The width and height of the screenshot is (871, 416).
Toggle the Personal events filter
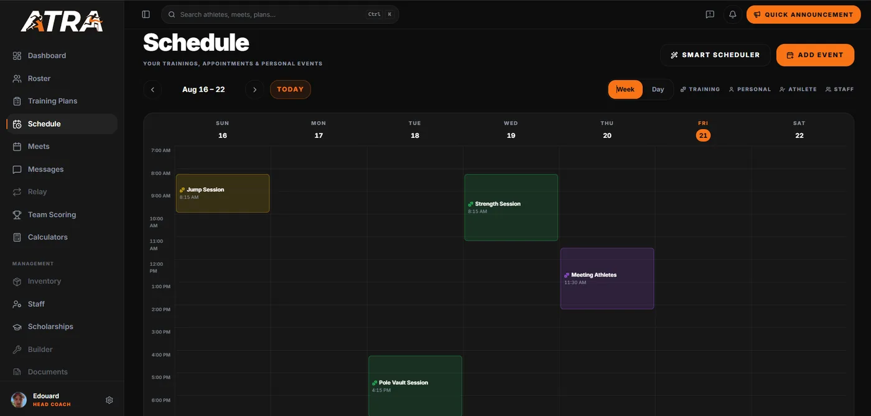click(x=750, y=89)
